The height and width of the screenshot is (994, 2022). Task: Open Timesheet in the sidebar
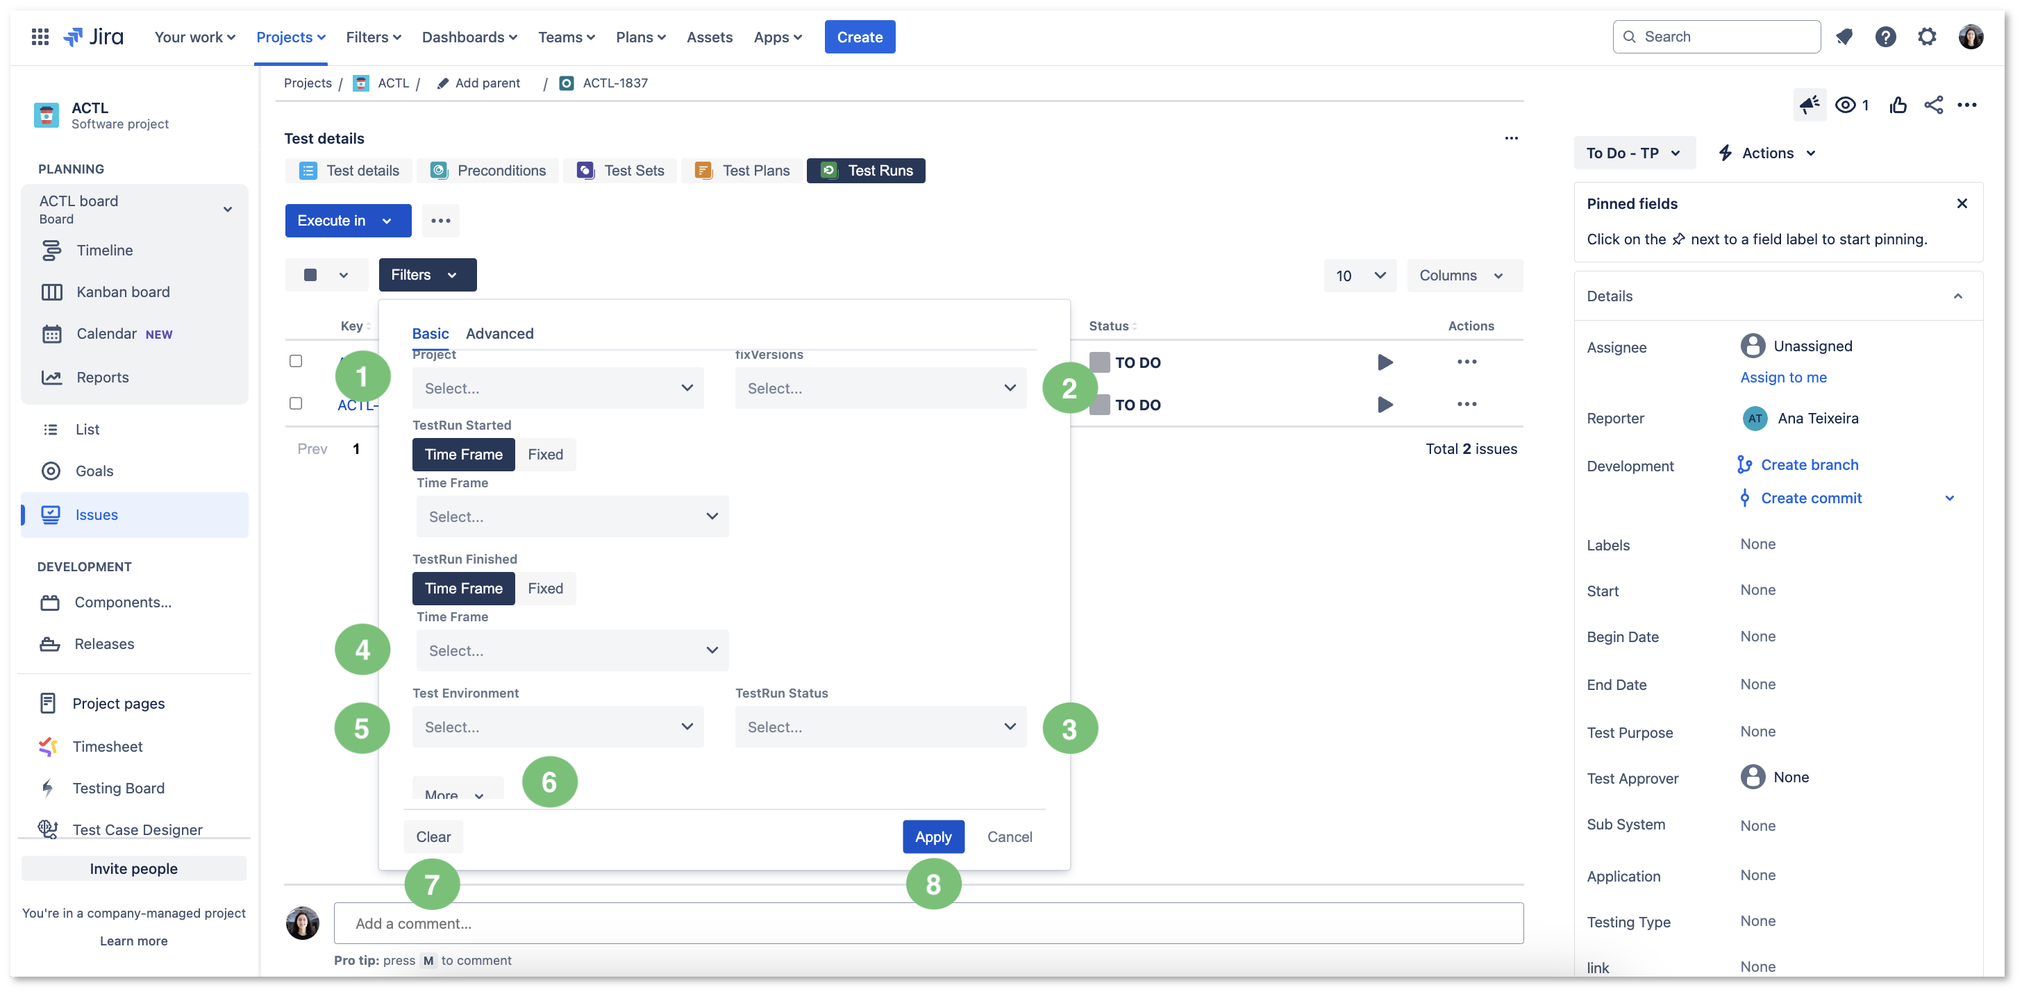108,746
